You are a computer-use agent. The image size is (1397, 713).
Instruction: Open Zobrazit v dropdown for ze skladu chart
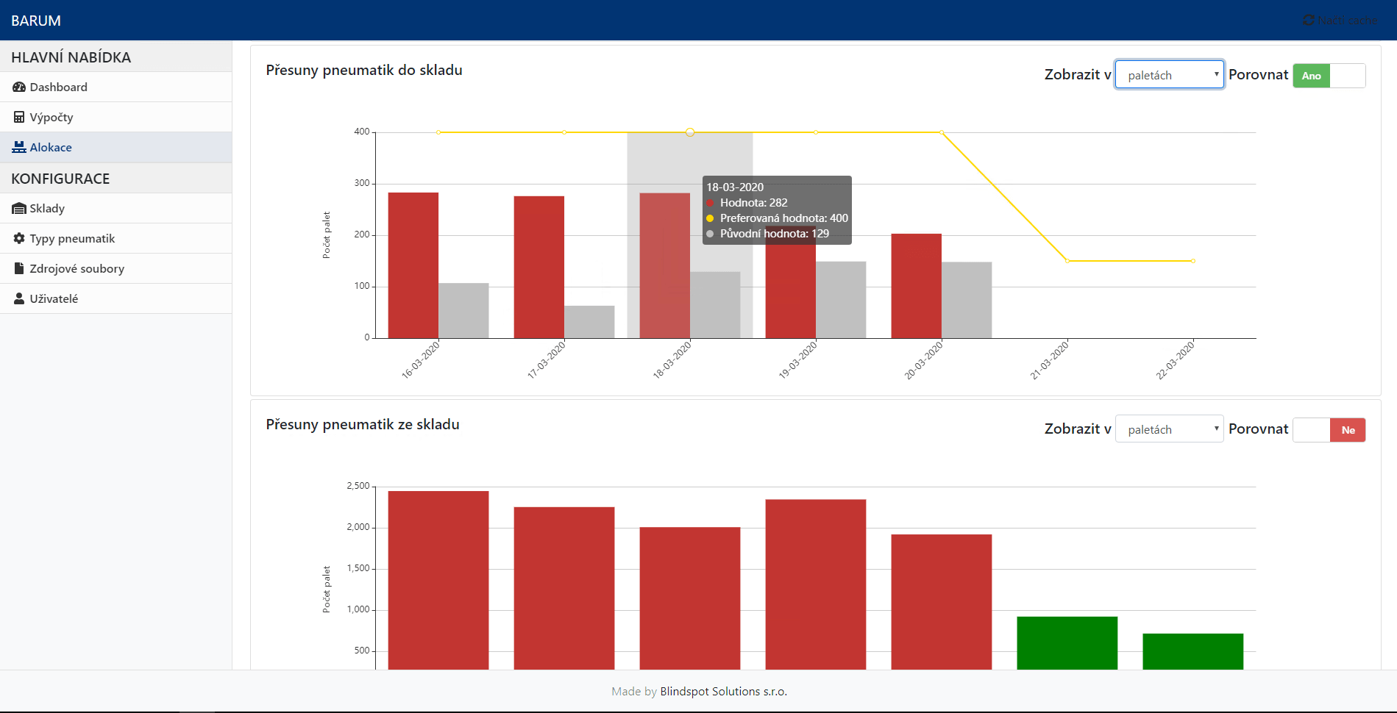click(1169, 429)
